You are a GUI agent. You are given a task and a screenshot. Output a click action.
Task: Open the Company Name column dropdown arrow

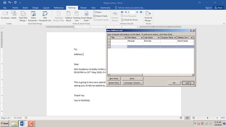[x=175, y=38]
